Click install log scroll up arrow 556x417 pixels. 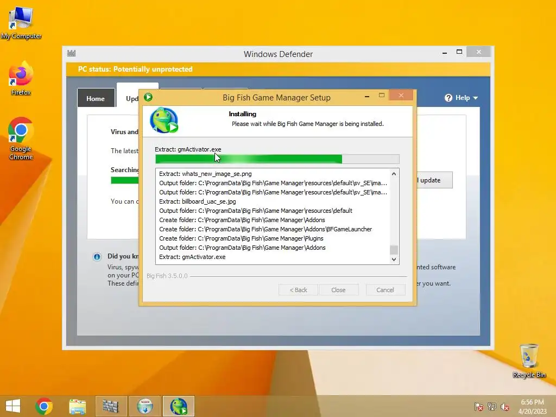(x=394, y=174)
